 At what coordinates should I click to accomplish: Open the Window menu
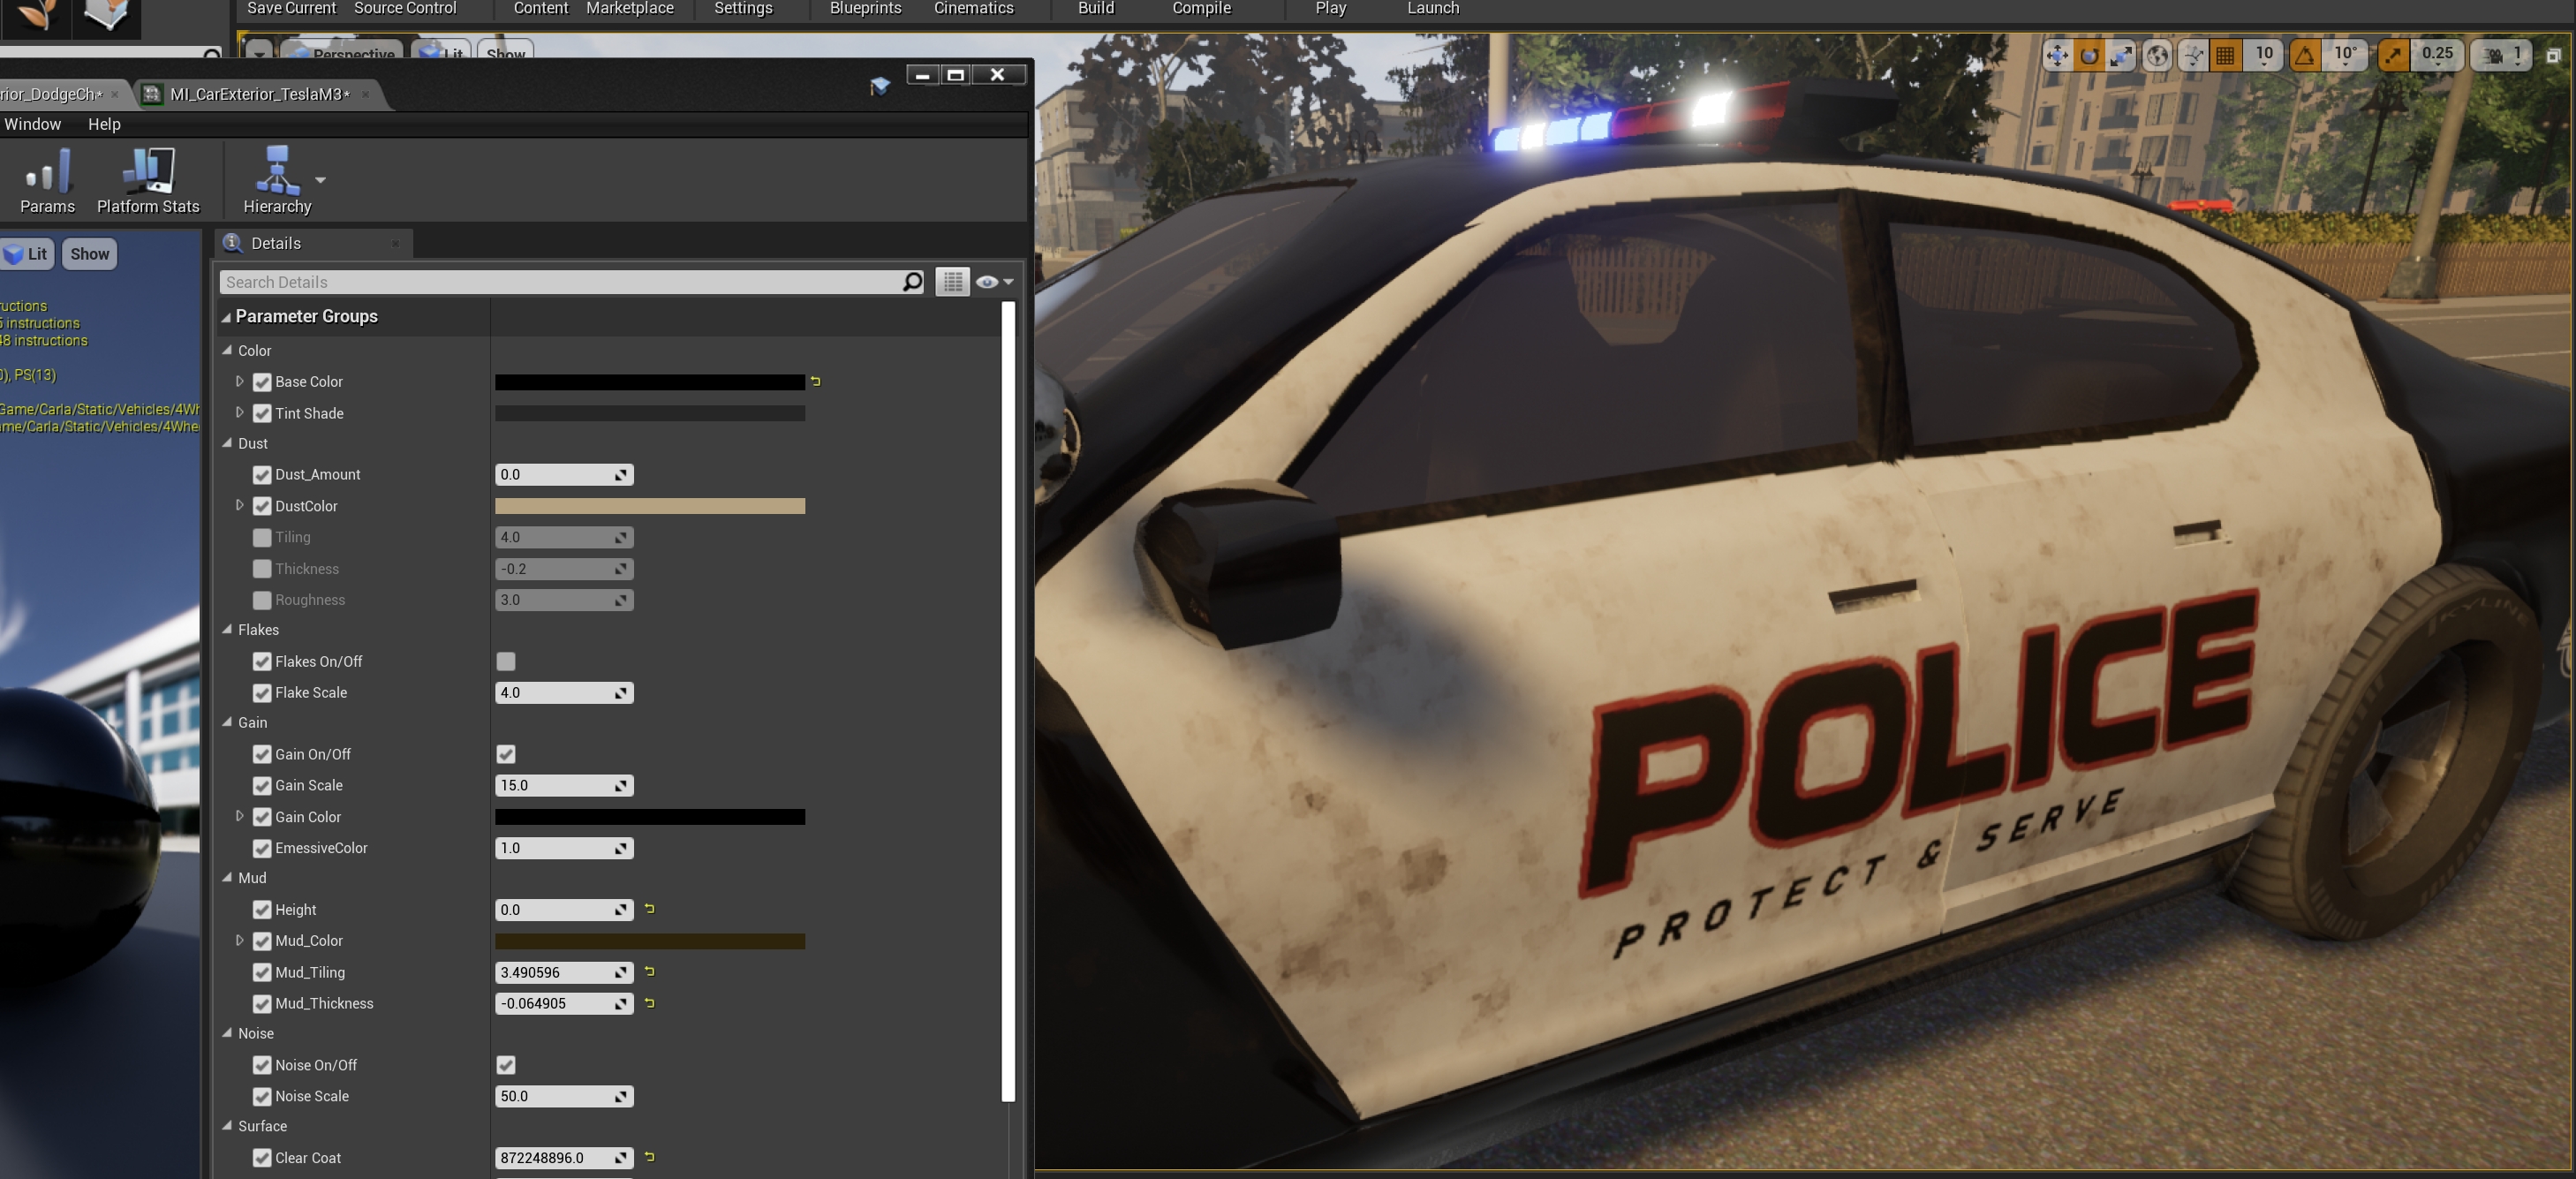click(32, 124)
